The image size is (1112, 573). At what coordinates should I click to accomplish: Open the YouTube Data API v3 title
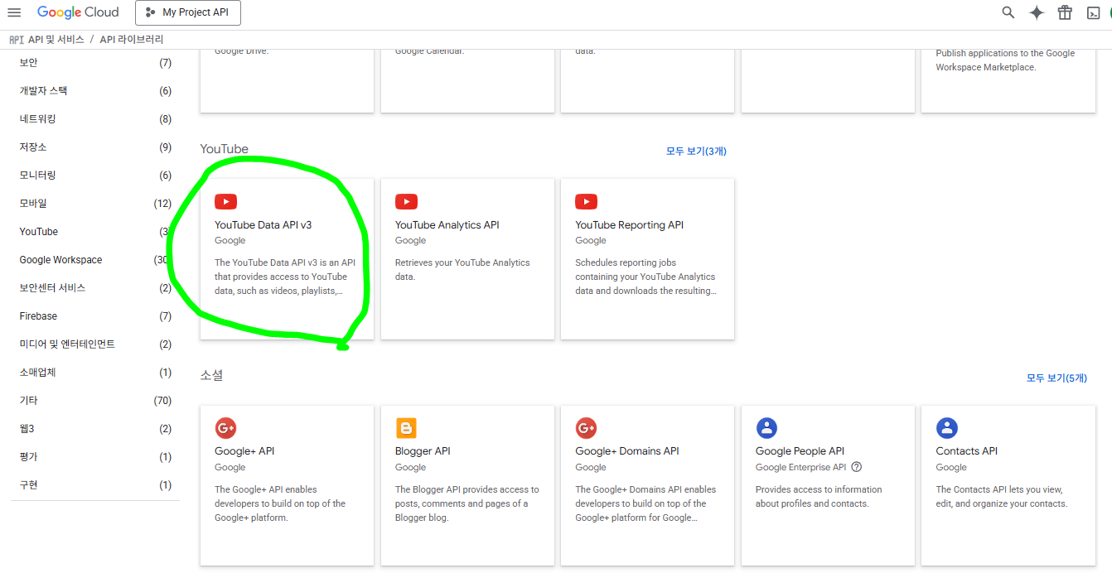tap(263, 225)
